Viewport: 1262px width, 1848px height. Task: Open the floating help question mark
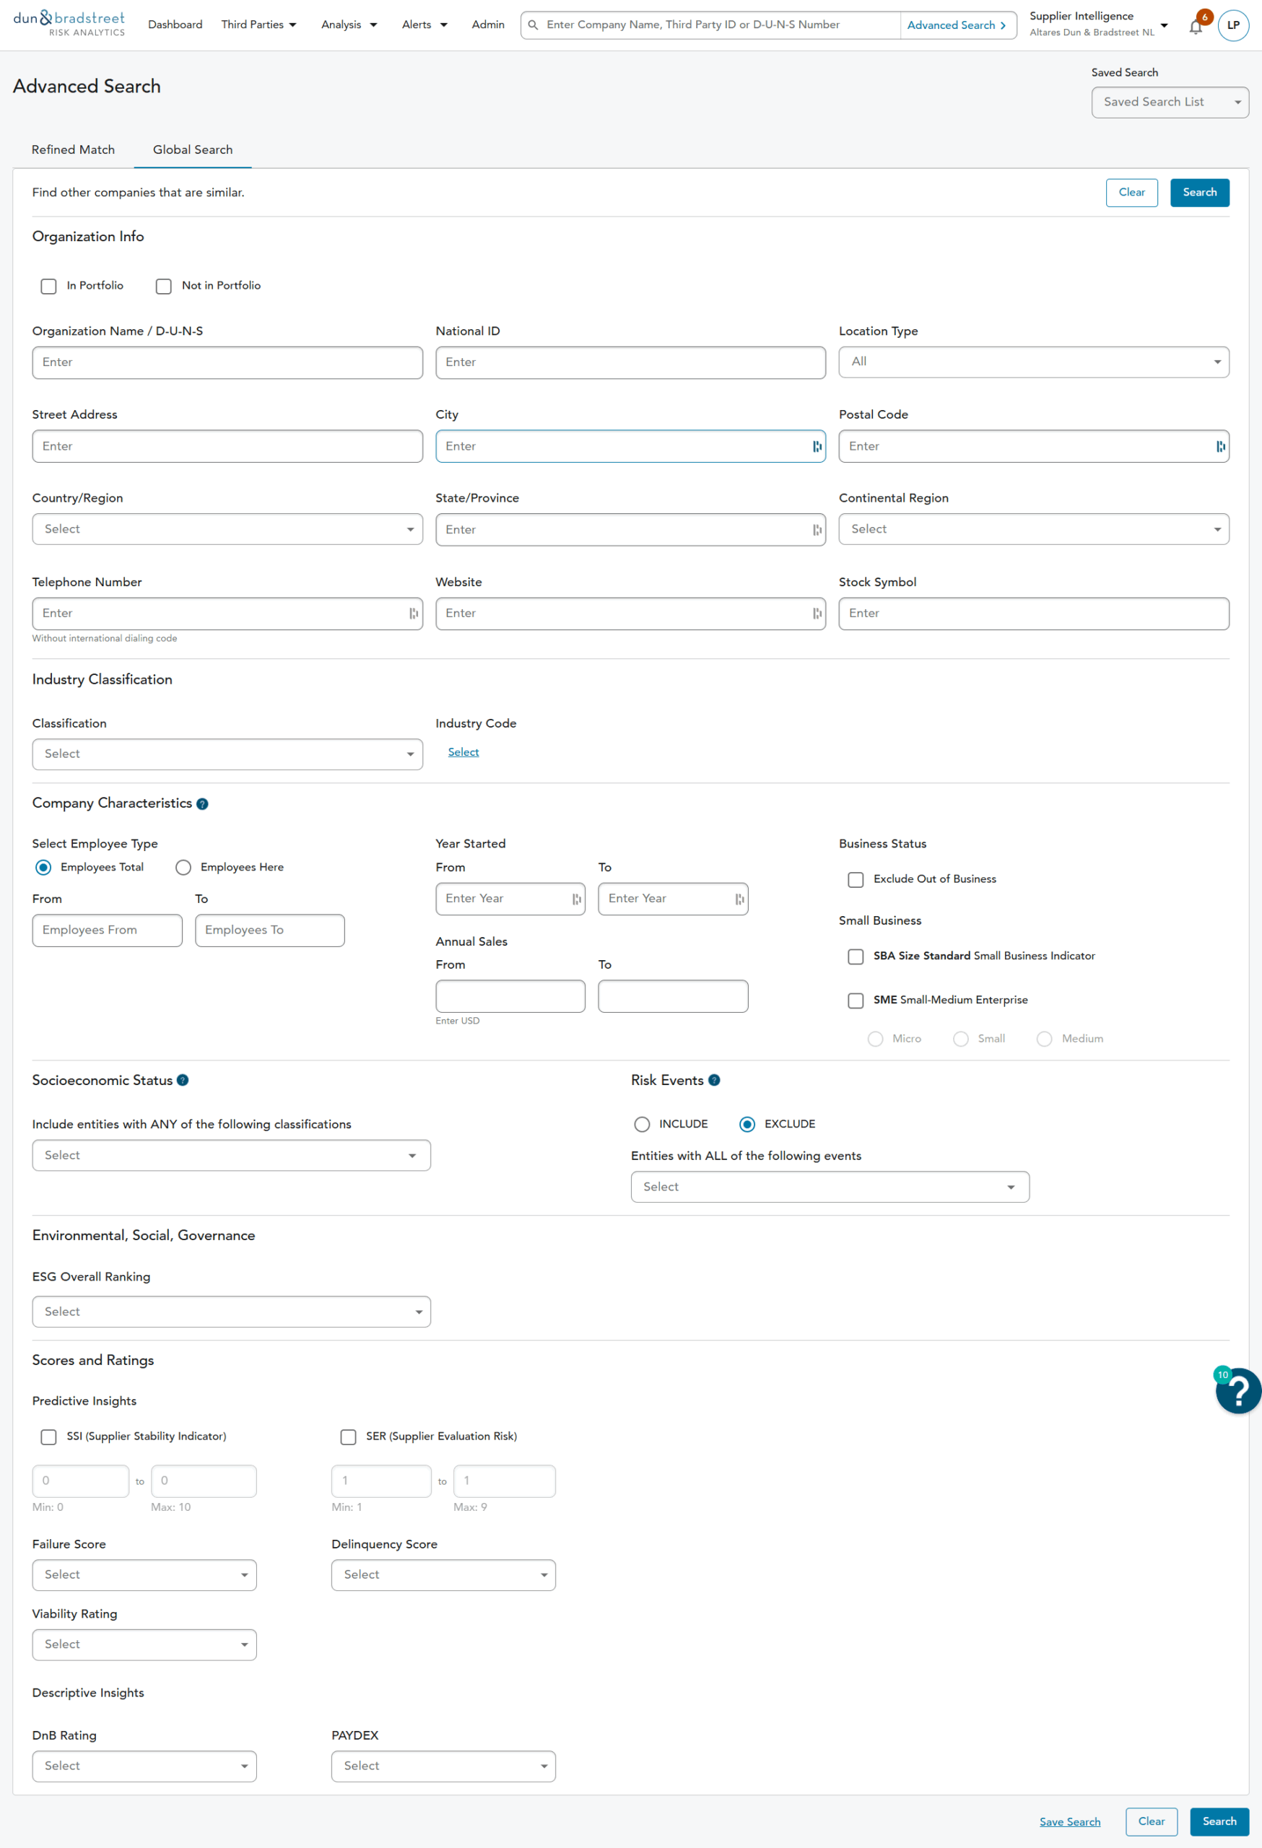pos(1237,1392)
